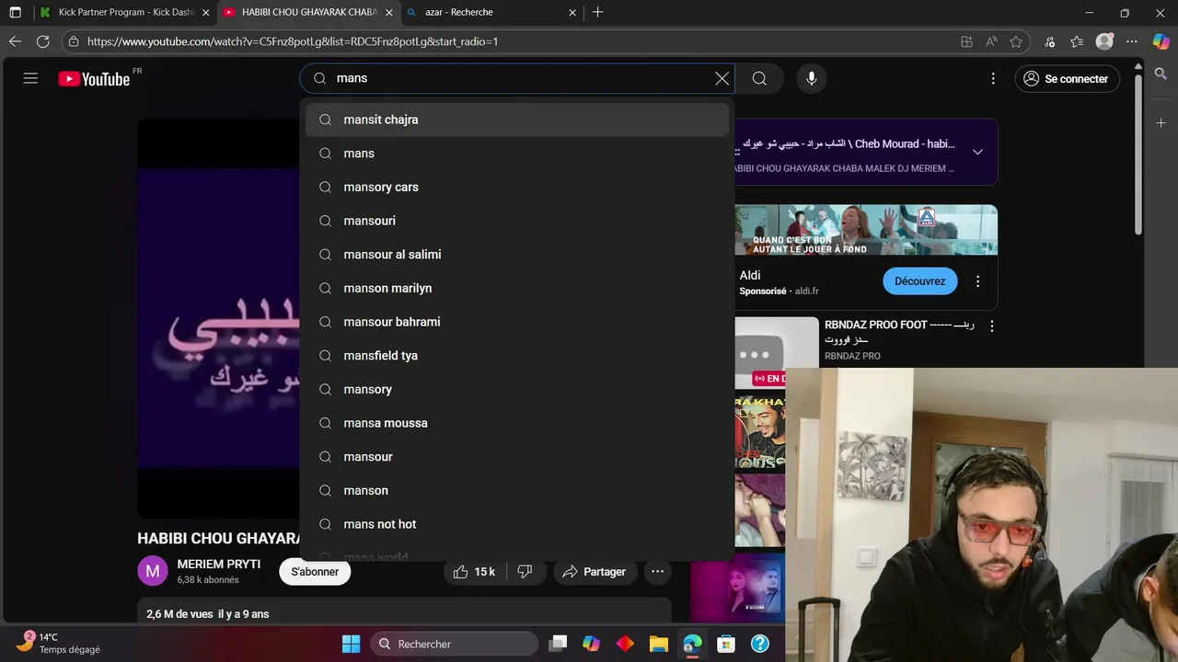1178x662 pixels.
Task: Open browser favorites list icon
Action: coord(1077,41)
